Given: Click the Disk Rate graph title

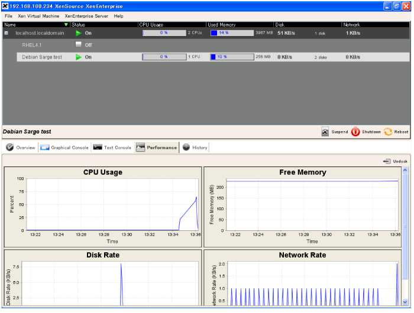Looking at the screenshot, I should (x=103, y=255).
